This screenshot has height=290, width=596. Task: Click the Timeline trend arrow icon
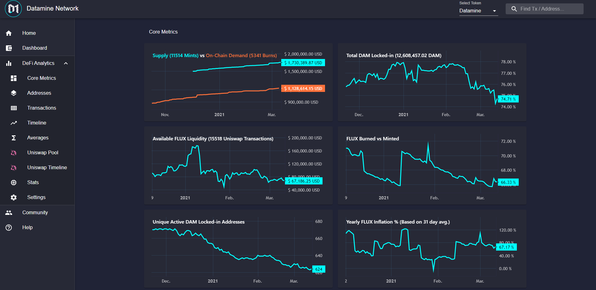coord(14,123)
